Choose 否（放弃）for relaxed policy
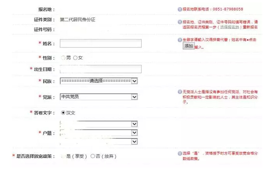Image resolution: width=267 pixels, height=169 pixels. (x=93, y=156)
